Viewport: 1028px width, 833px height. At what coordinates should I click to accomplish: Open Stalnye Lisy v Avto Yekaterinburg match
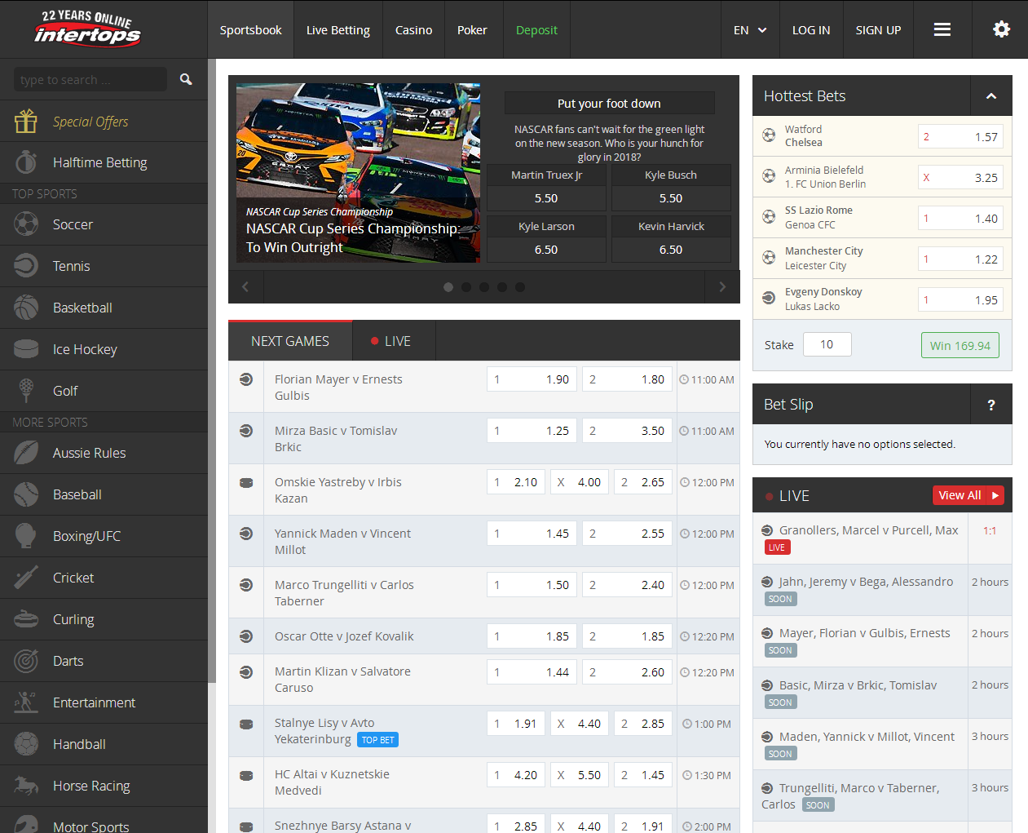pyautogui.click(x=324, y=731)
